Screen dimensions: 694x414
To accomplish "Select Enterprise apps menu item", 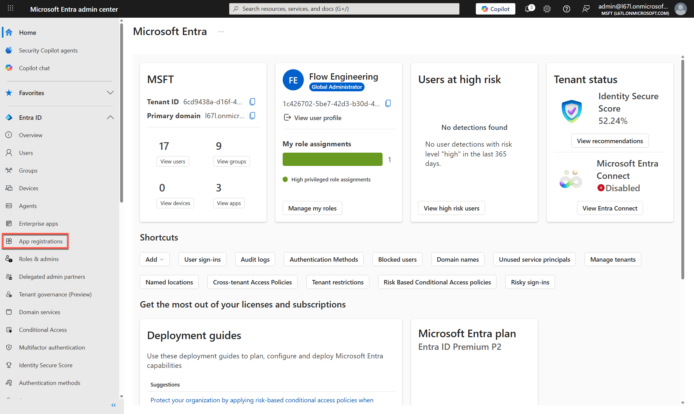I will tap(38, 223).
